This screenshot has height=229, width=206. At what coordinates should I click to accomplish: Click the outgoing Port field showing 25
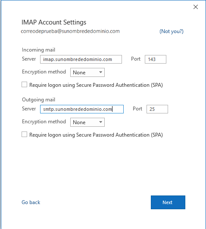pyautogui.click(x=157, y=109)
